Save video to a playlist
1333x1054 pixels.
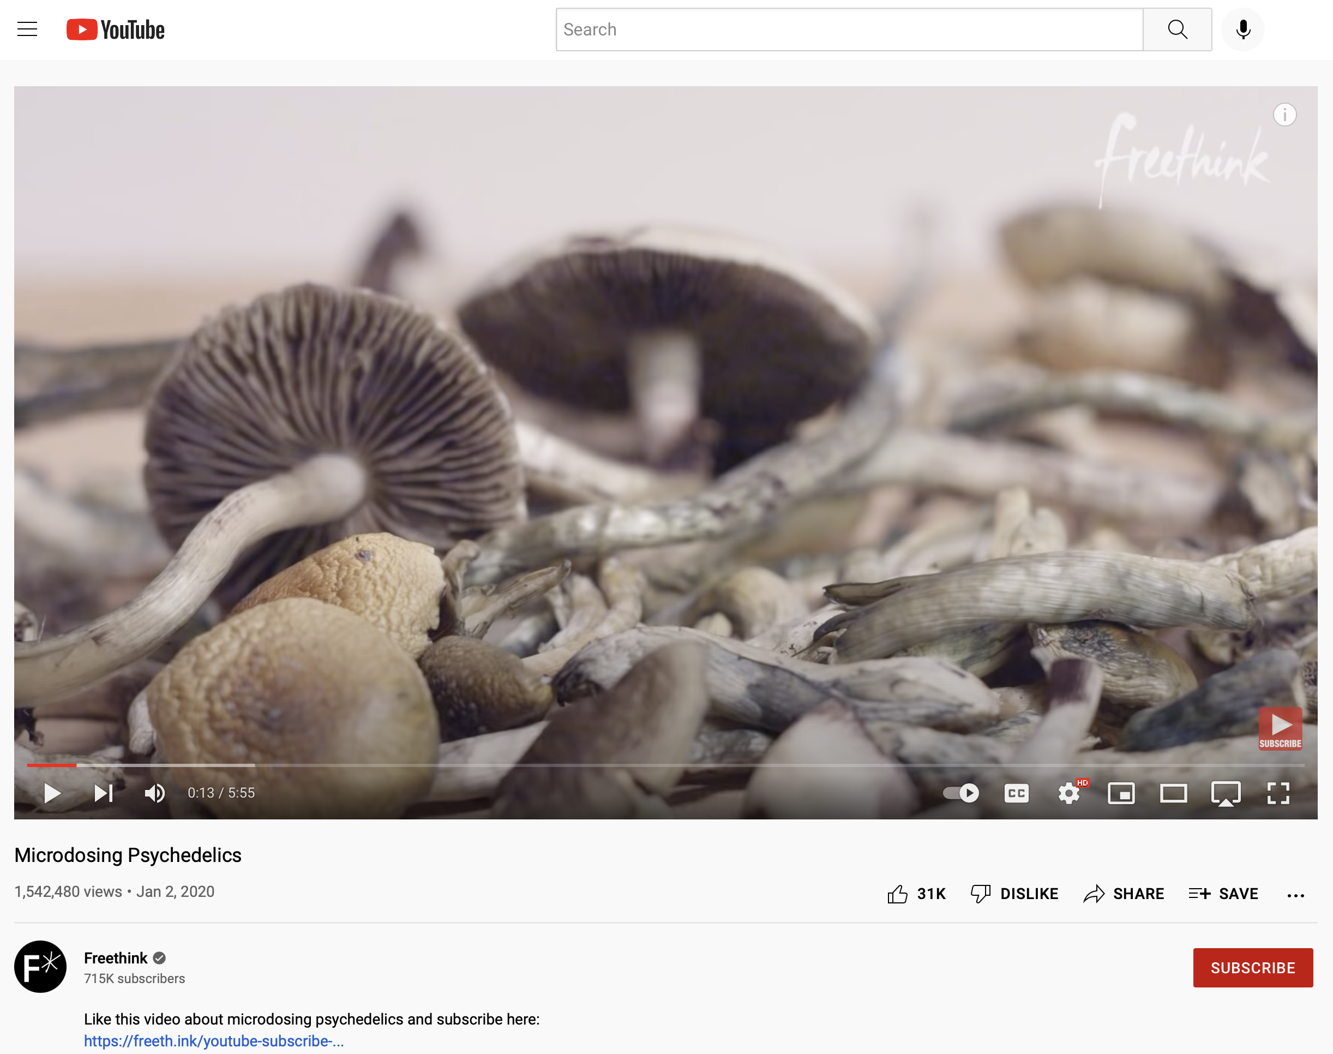pyautogui.click(x=1224, y=894)
